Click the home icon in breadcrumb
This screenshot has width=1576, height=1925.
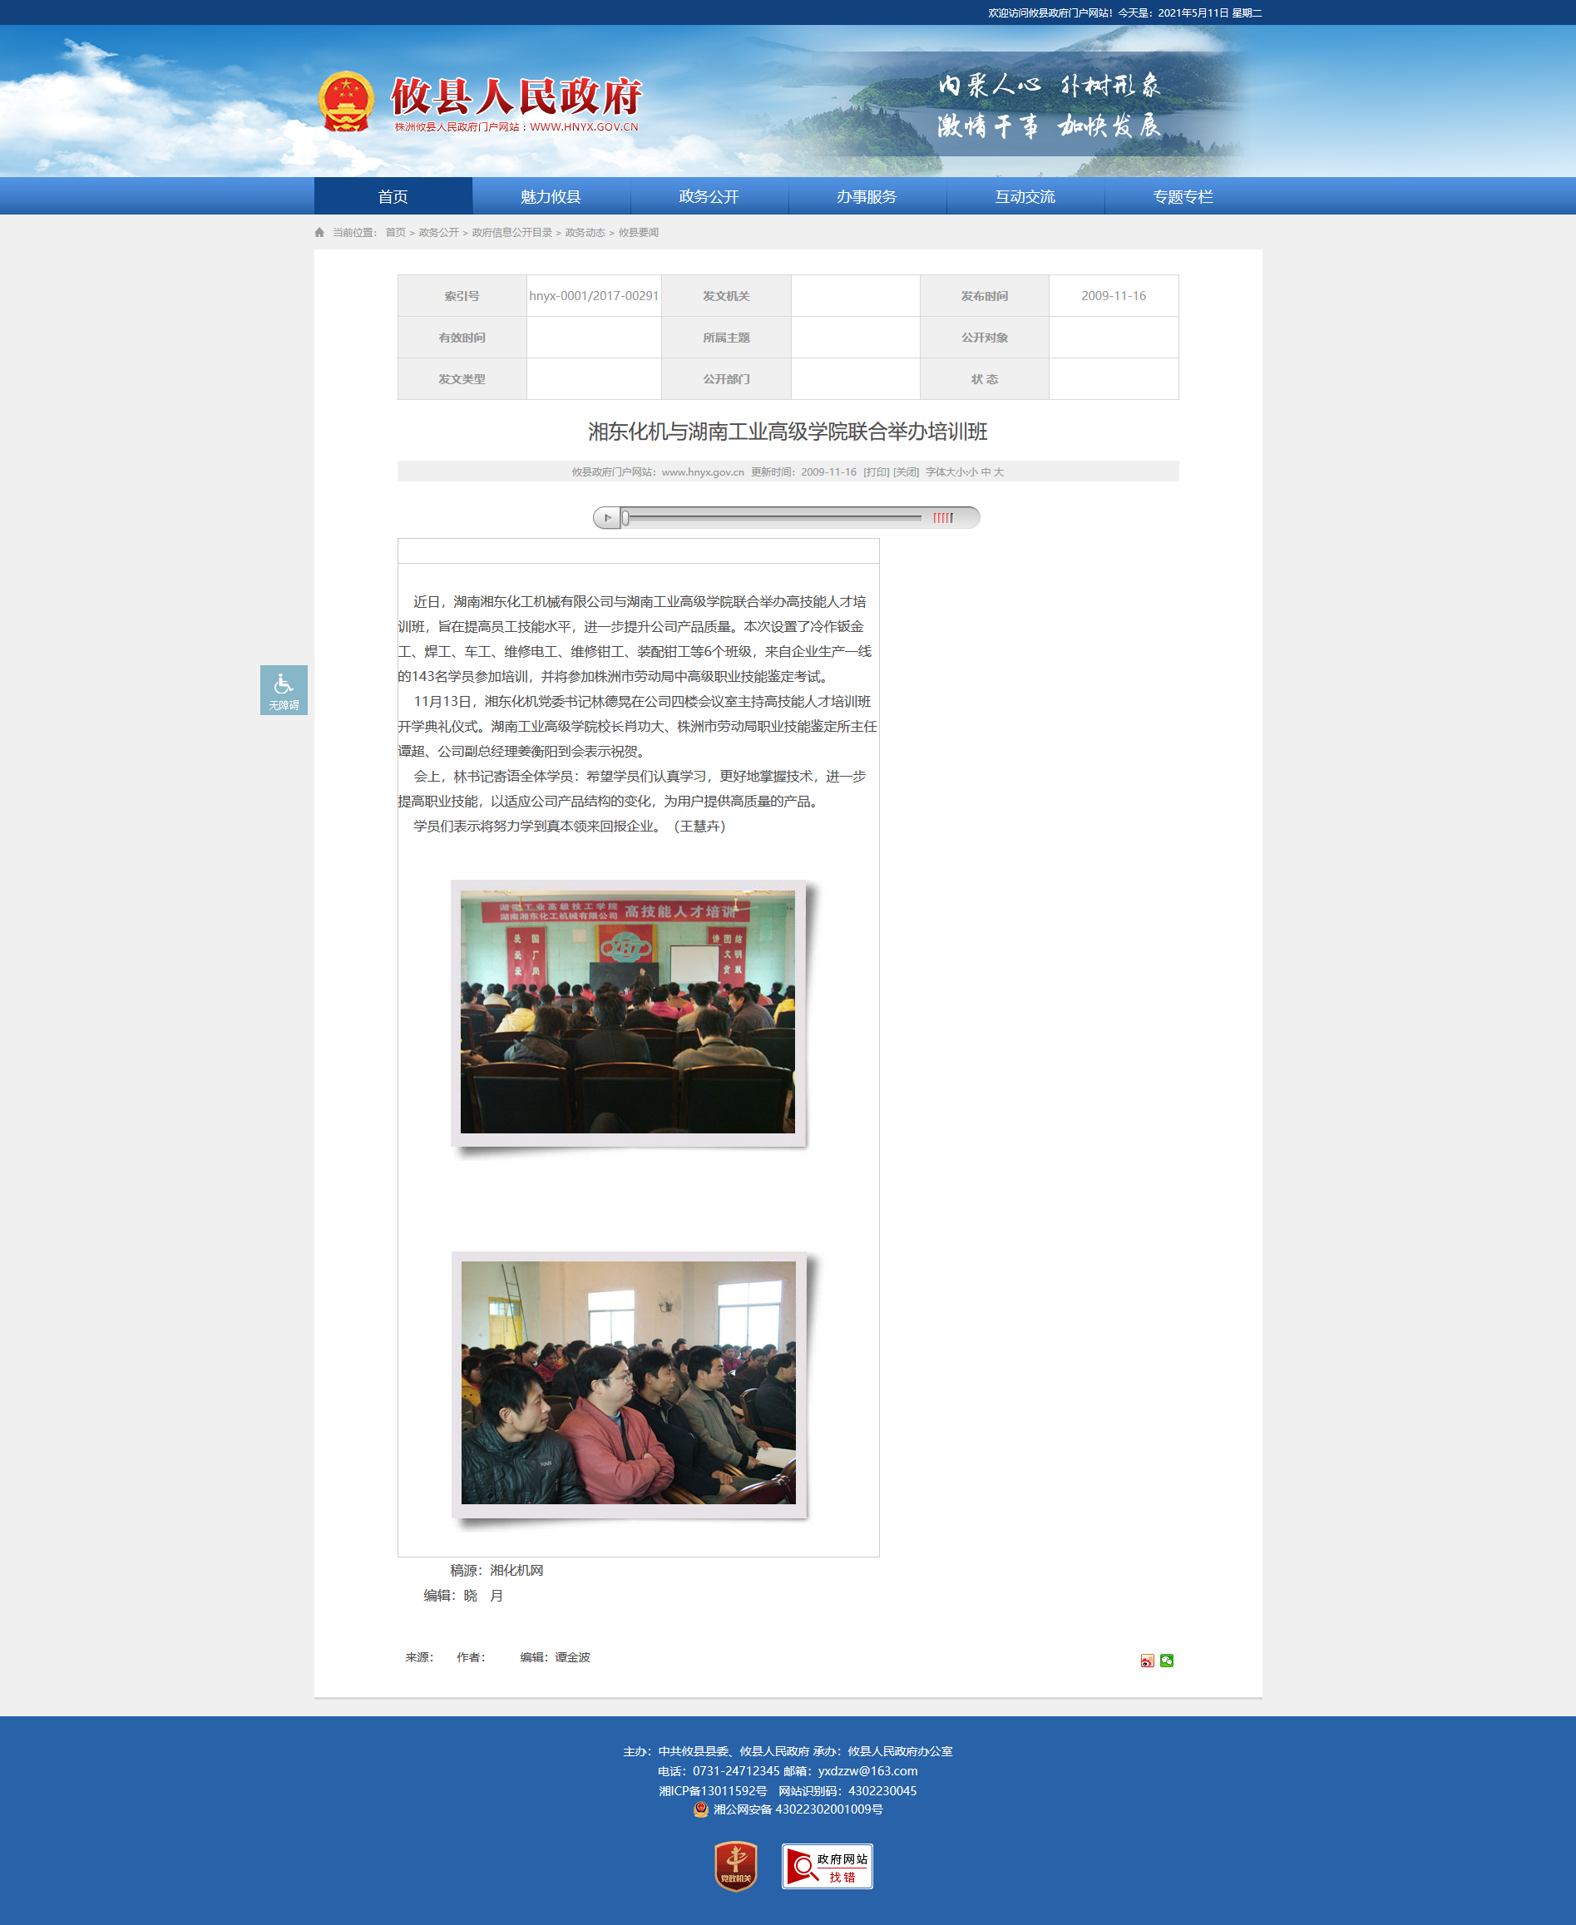pos(319,232)
